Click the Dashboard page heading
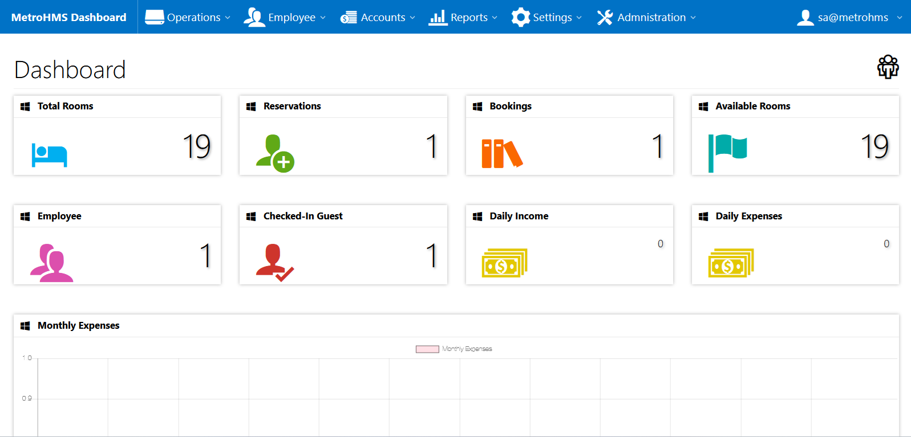 pyautogui.click(x=70, y=70)
